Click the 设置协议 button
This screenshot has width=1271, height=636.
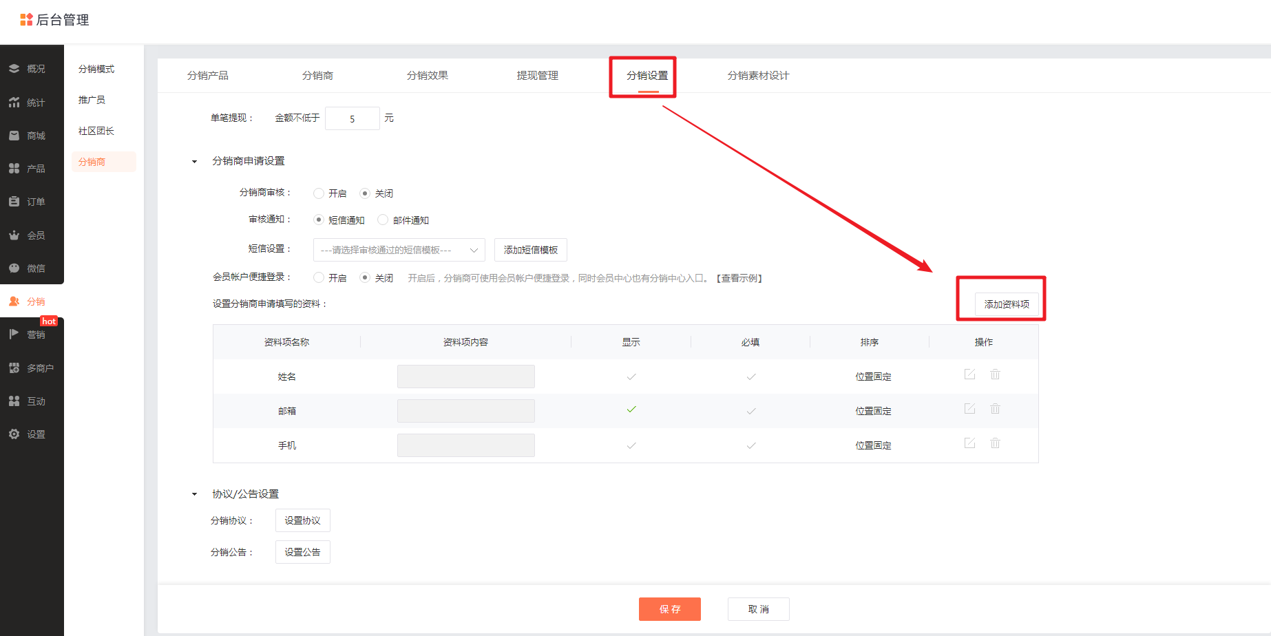(x=303, y=520)
